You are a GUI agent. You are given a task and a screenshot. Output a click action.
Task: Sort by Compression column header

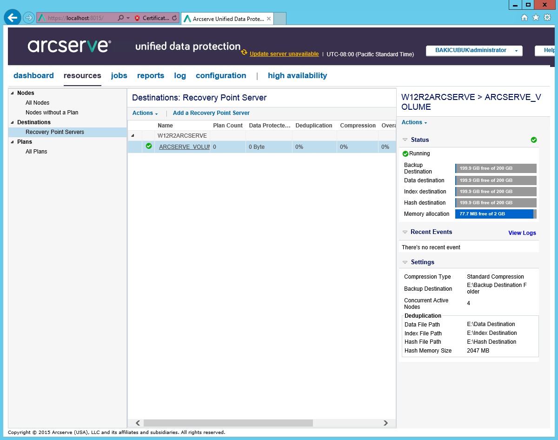click(358, 126)
